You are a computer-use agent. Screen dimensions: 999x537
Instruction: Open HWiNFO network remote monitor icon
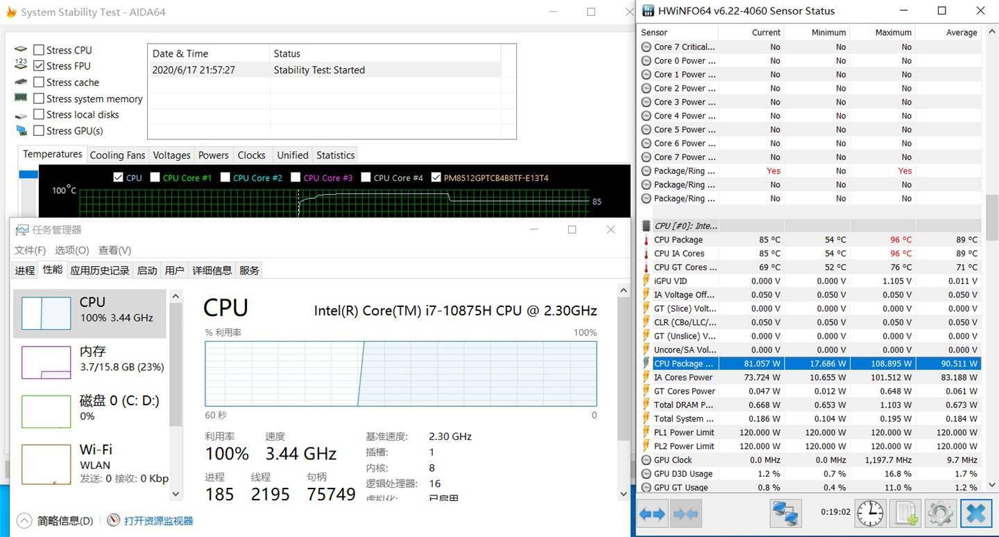(x=786, y=513)
